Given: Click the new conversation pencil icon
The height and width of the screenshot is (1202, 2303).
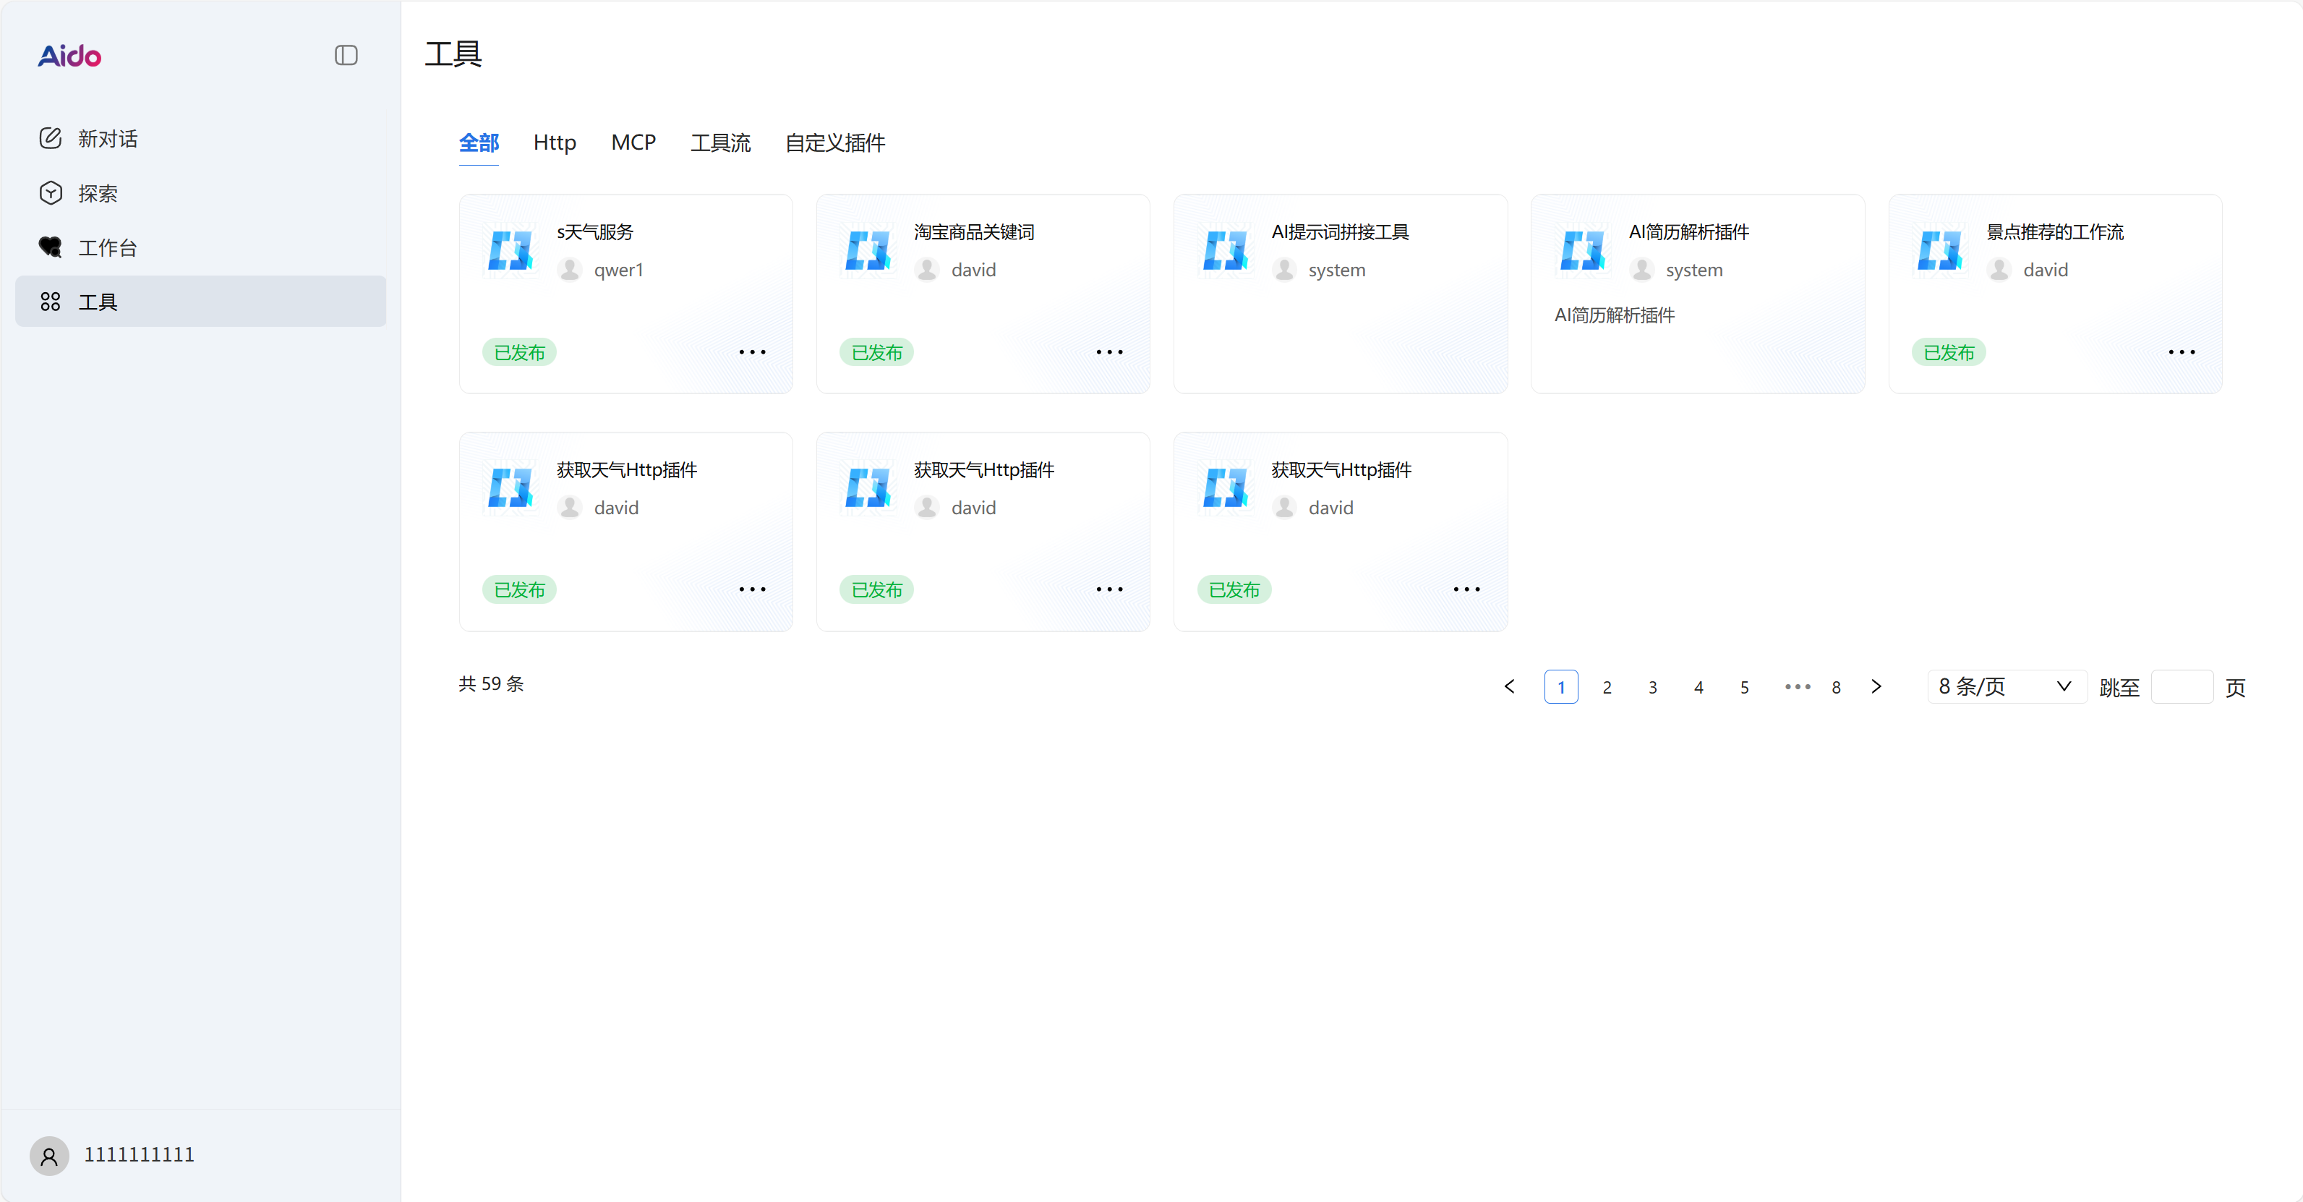Looking at the screenshot, I should (50, 139).
